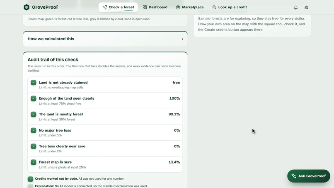Go to the Marketplace tab
The height and width of the screenshot is (188, 334).
click(x=190, y=7)
